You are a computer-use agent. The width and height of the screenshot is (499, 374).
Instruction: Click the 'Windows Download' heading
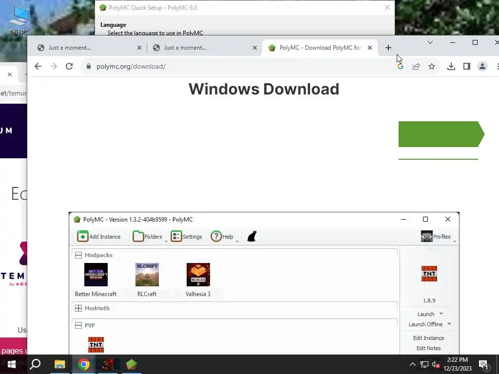[264, 89]
